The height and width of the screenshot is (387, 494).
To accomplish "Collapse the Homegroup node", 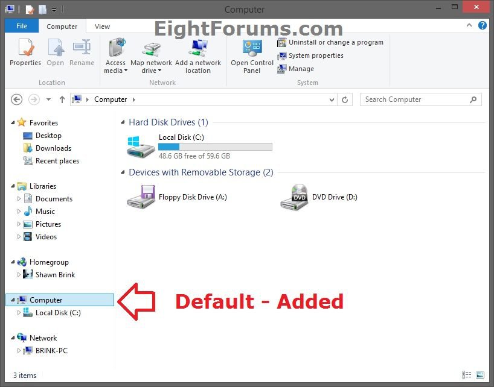I will point(13,262).
